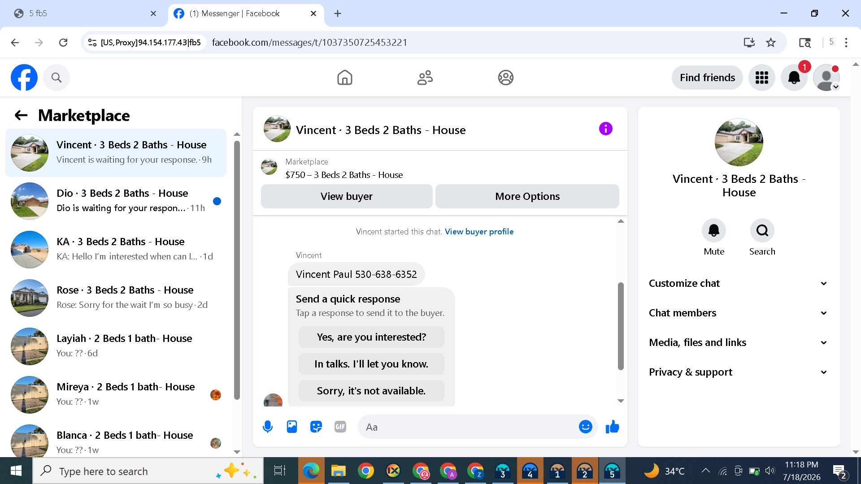Send quick response 'In talks. I'll let you know.'
Image resolution: width=861 pixels, height=484 pixels.
coord(371,364)
